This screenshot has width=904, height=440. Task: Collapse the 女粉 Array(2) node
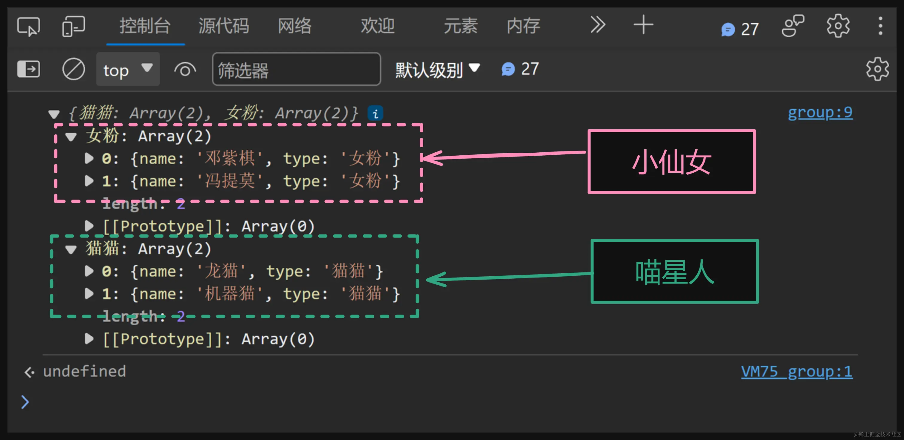pos(71,137)
